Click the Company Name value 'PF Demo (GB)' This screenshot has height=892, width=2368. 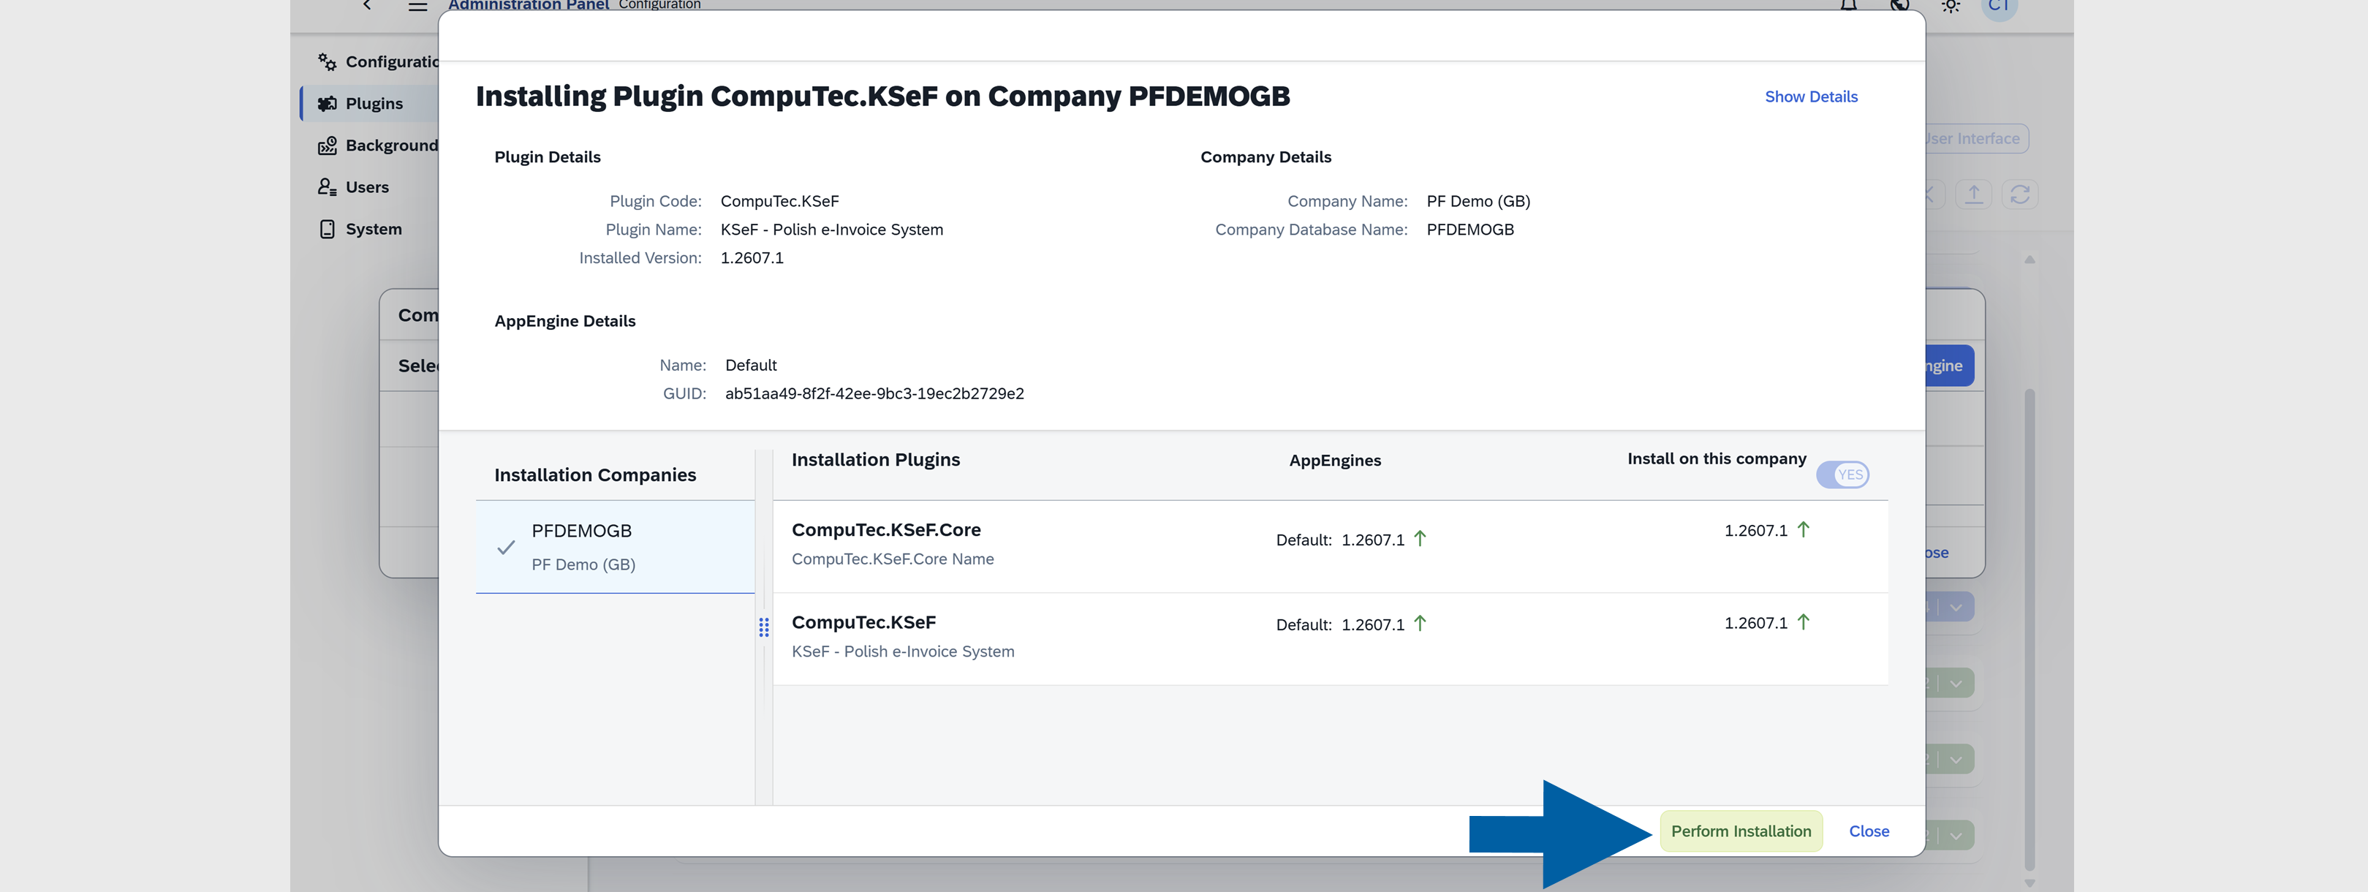coord(1478,201)
